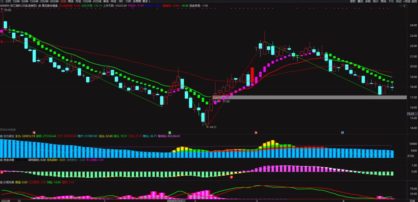418x202 pixels.
Task: Click the gray 16.87-17.20 gap zone band
Action: pos(309,97)
